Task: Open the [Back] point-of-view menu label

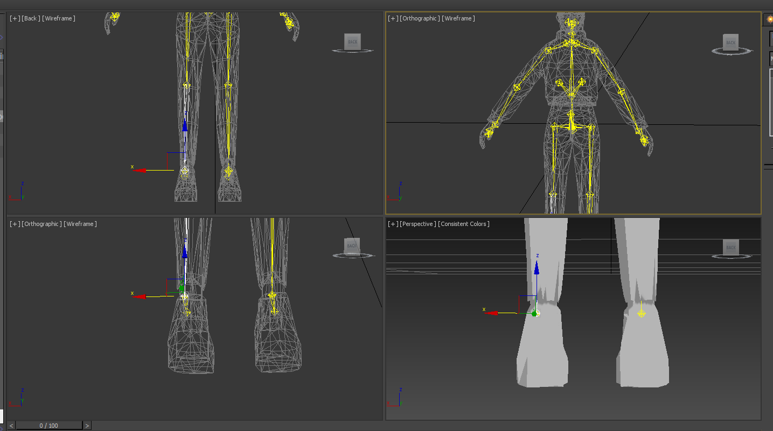Action: 31,18
